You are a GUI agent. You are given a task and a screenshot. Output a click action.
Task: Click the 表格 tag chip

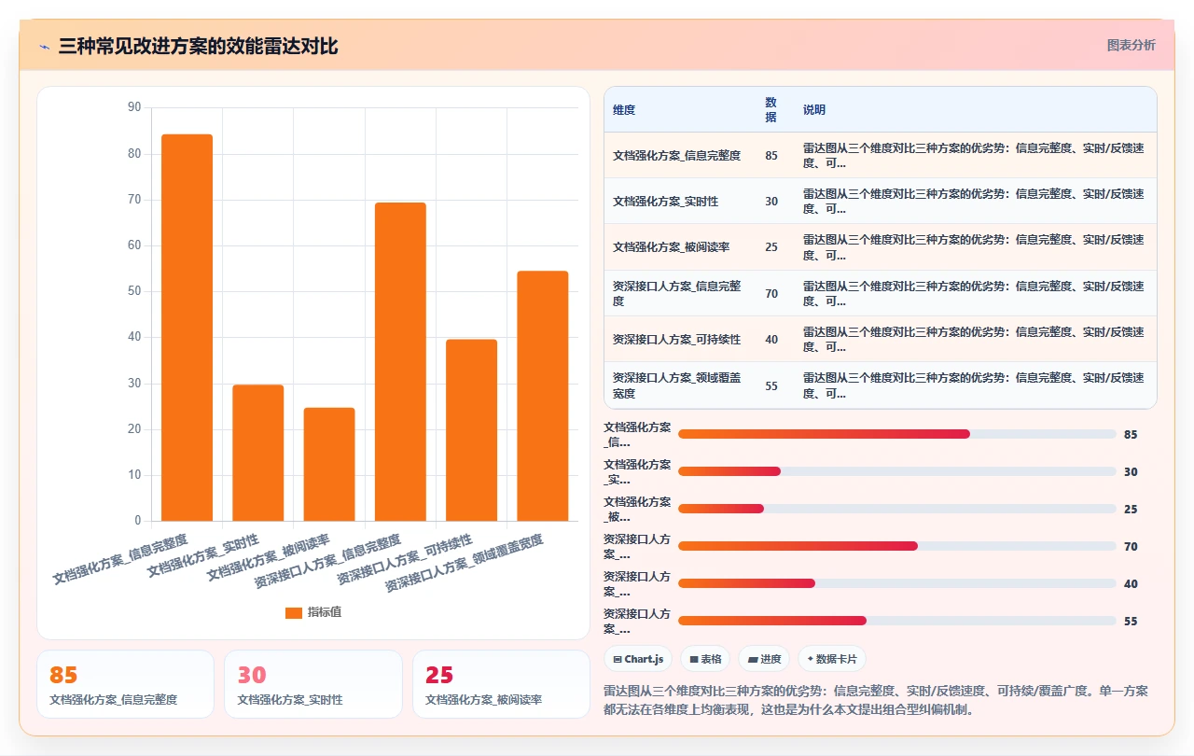click(x=705, y=659)
